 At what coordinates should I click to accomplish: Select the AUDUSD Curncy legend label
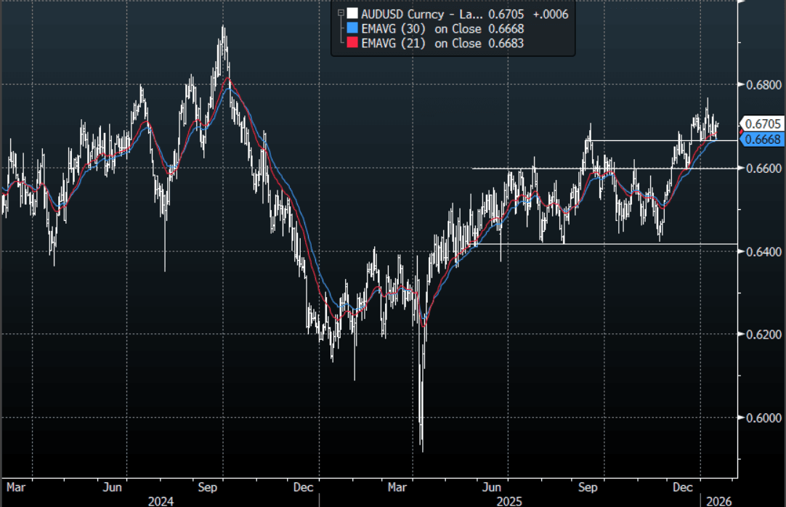421,14
